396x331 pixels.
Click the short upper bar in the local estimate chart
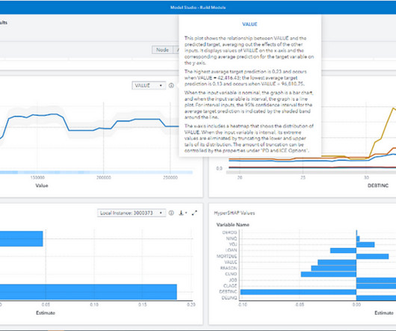pos(22,238)
